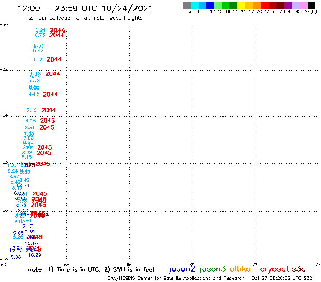Click the blue wave height value '9.47'
321x282 pixels.
[x=27, y=226]
